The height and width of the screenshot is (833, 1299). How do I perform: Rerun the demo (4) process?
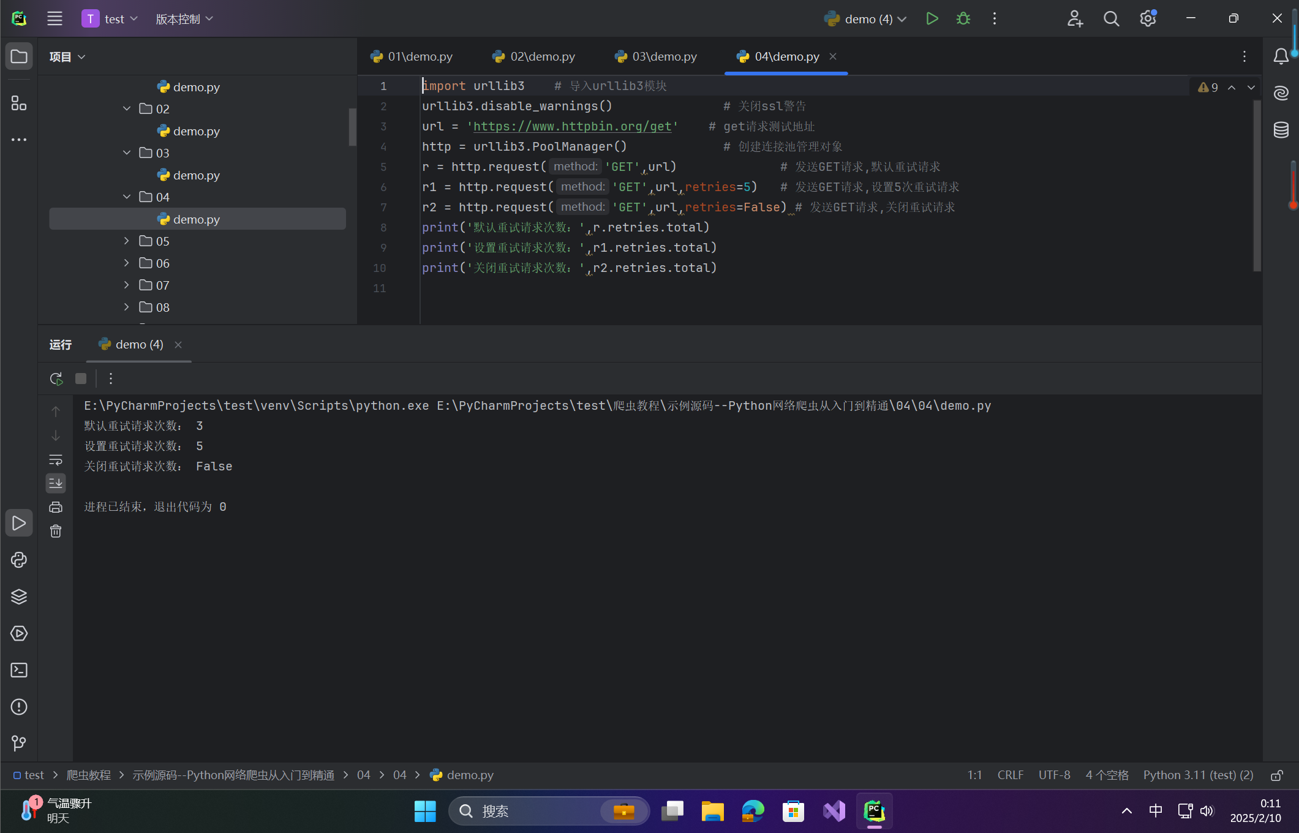coord(56,379)
